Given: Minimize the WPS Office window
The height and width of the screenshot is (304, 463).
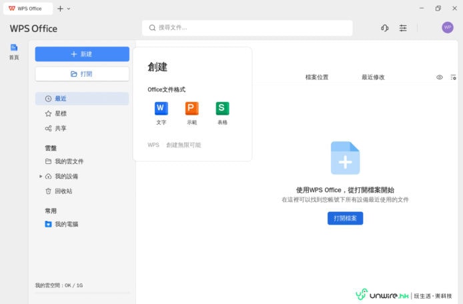Looking at the screenshot, I should point(422,8).
